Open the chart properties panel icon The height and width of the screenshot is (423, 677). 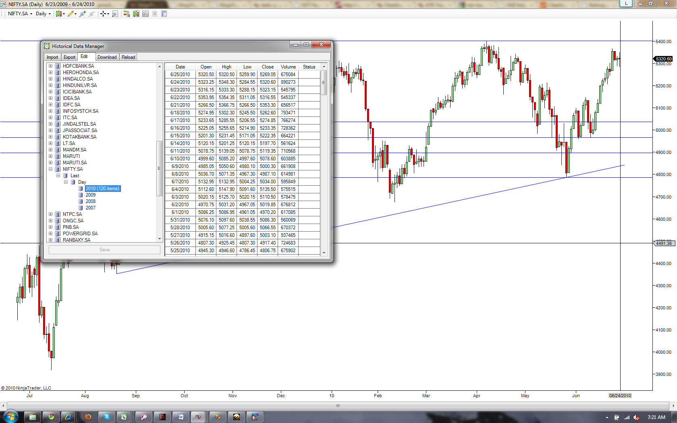pyautogui.click(x=164, y=14)
